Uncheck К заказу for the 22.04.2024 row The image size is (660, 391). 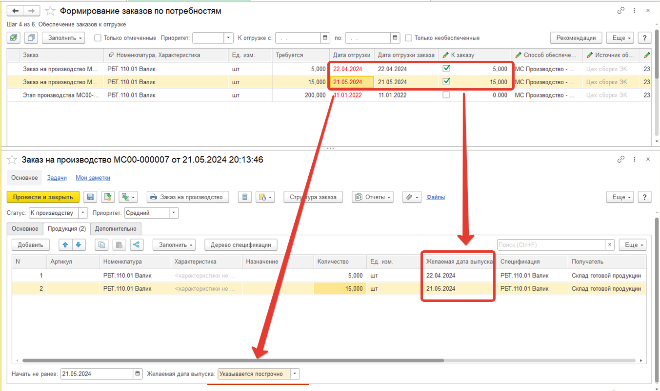tap(446, 69)
